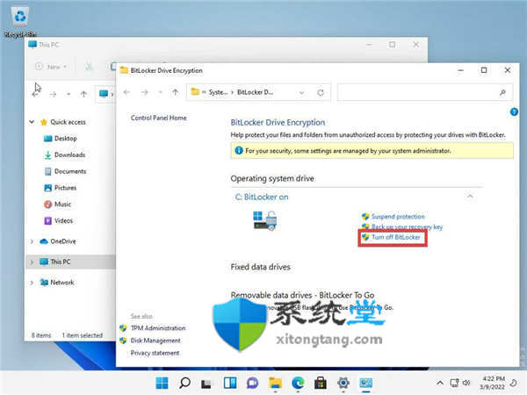Viewport: 527px width, 395px height.
Task: Click the Back arrow in BitLocker window
Action: pos(126,92)
